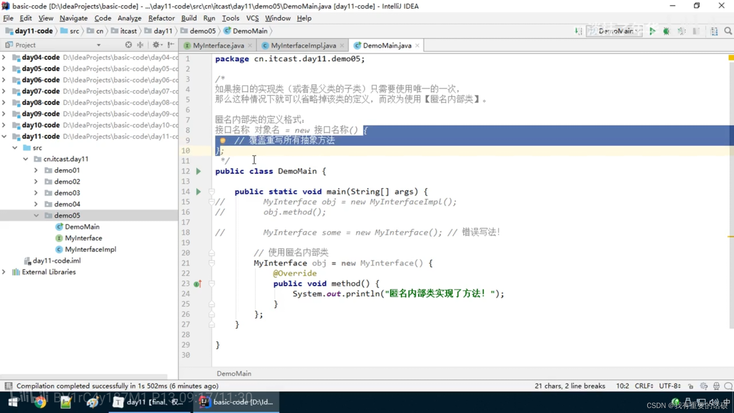Hide the Project tool window
The image size is (734, 413).
tap(171, 45)
